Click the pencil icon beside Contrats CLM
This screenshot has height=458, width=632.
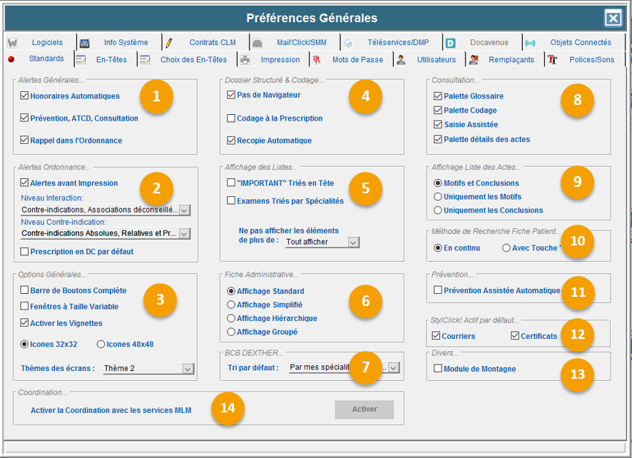[x=168, y=43]
